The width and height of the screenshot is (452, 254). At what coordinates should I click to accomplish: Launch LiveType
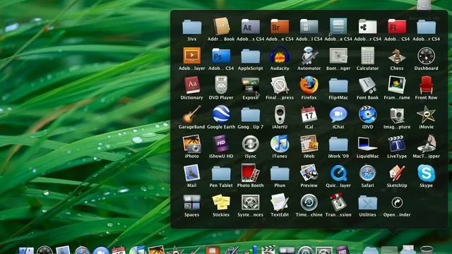397,144
